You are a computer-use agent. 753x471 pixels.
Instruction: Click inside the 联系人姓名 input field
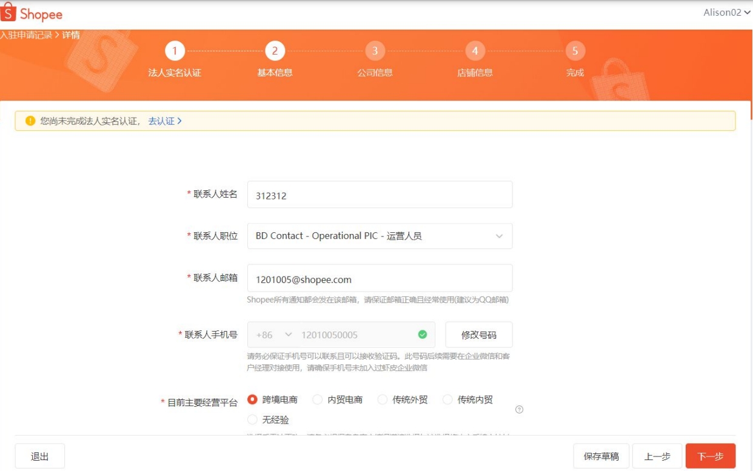click(380, 194)
